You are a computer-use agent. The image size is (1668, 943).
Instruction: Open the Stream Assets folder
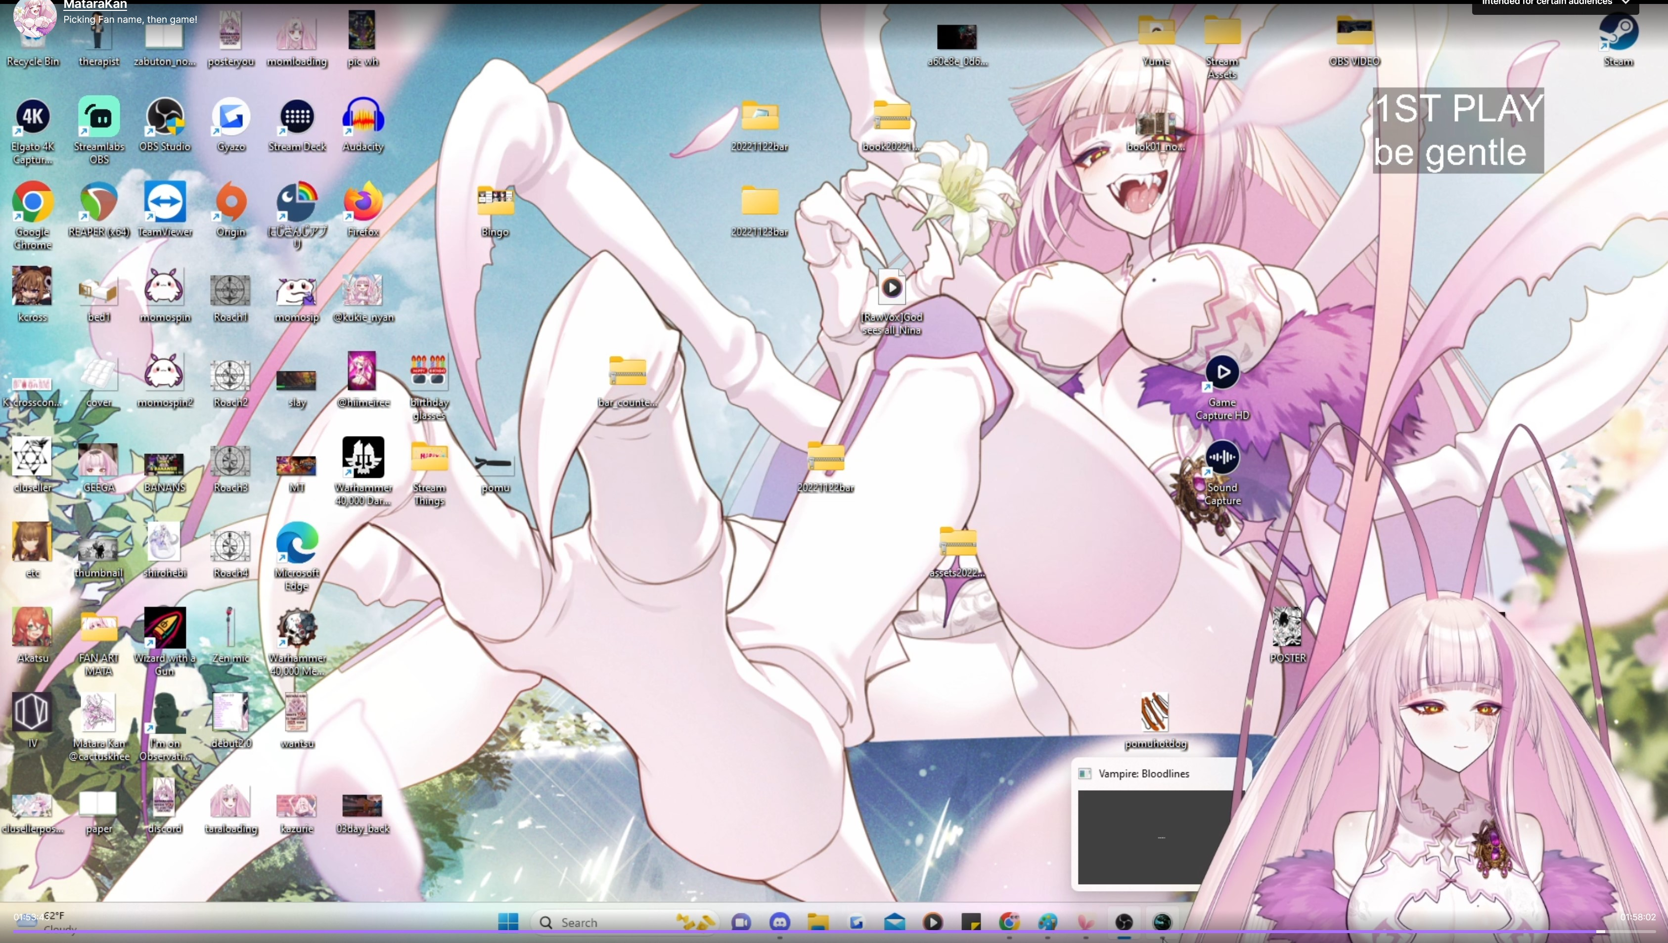click(1222, 46)
